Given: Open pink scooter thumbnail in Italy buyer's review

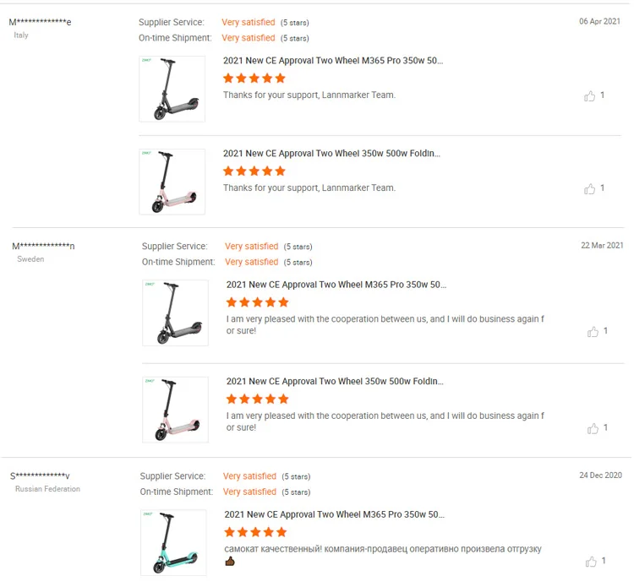Looking at the screenshot, I should [172, 182].
